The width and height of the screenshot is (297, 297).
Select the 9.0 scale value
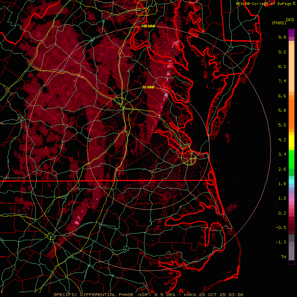282,52
